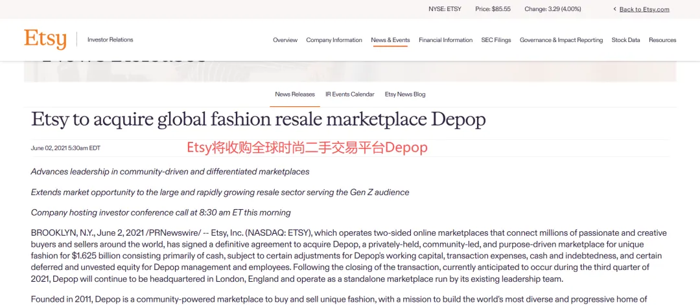Click the line 'Extends market opportunity' about Gen Z
The image size is (700, 305).
coord(220,192)
